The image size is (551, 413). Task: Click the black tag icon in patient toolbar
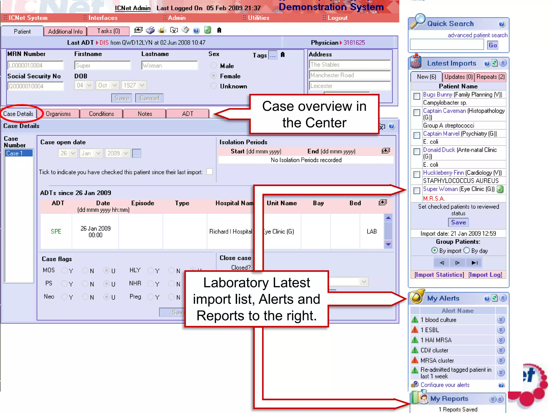[219, 30]
